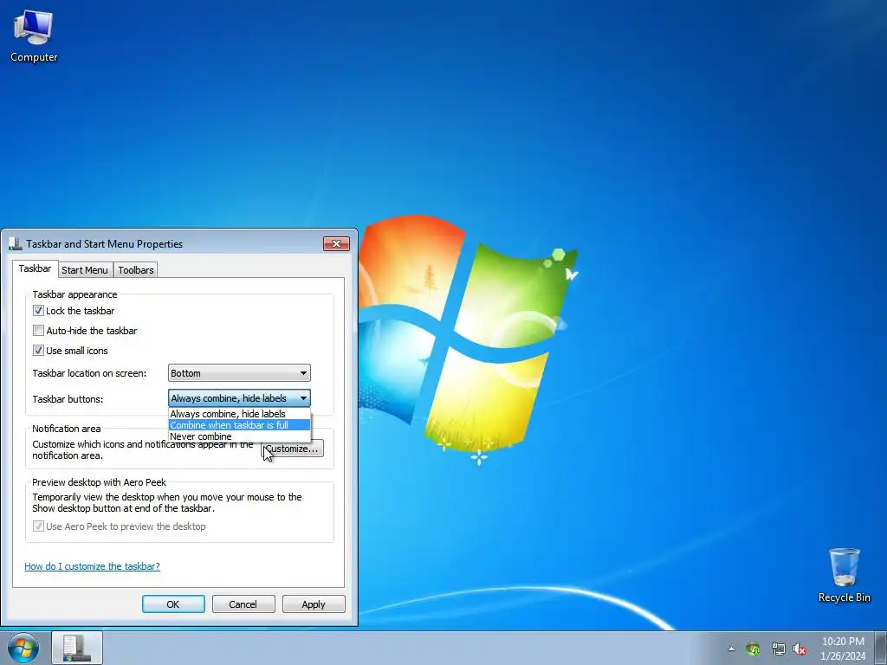Show hidden notification area icons arrow

(x=731, y=649)
